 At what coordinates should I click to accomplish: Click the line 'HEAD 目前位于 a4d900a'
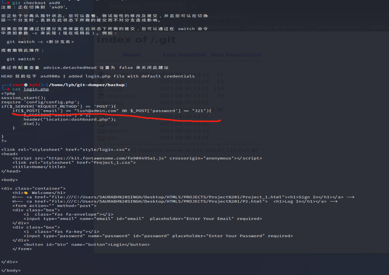point(98,76)
